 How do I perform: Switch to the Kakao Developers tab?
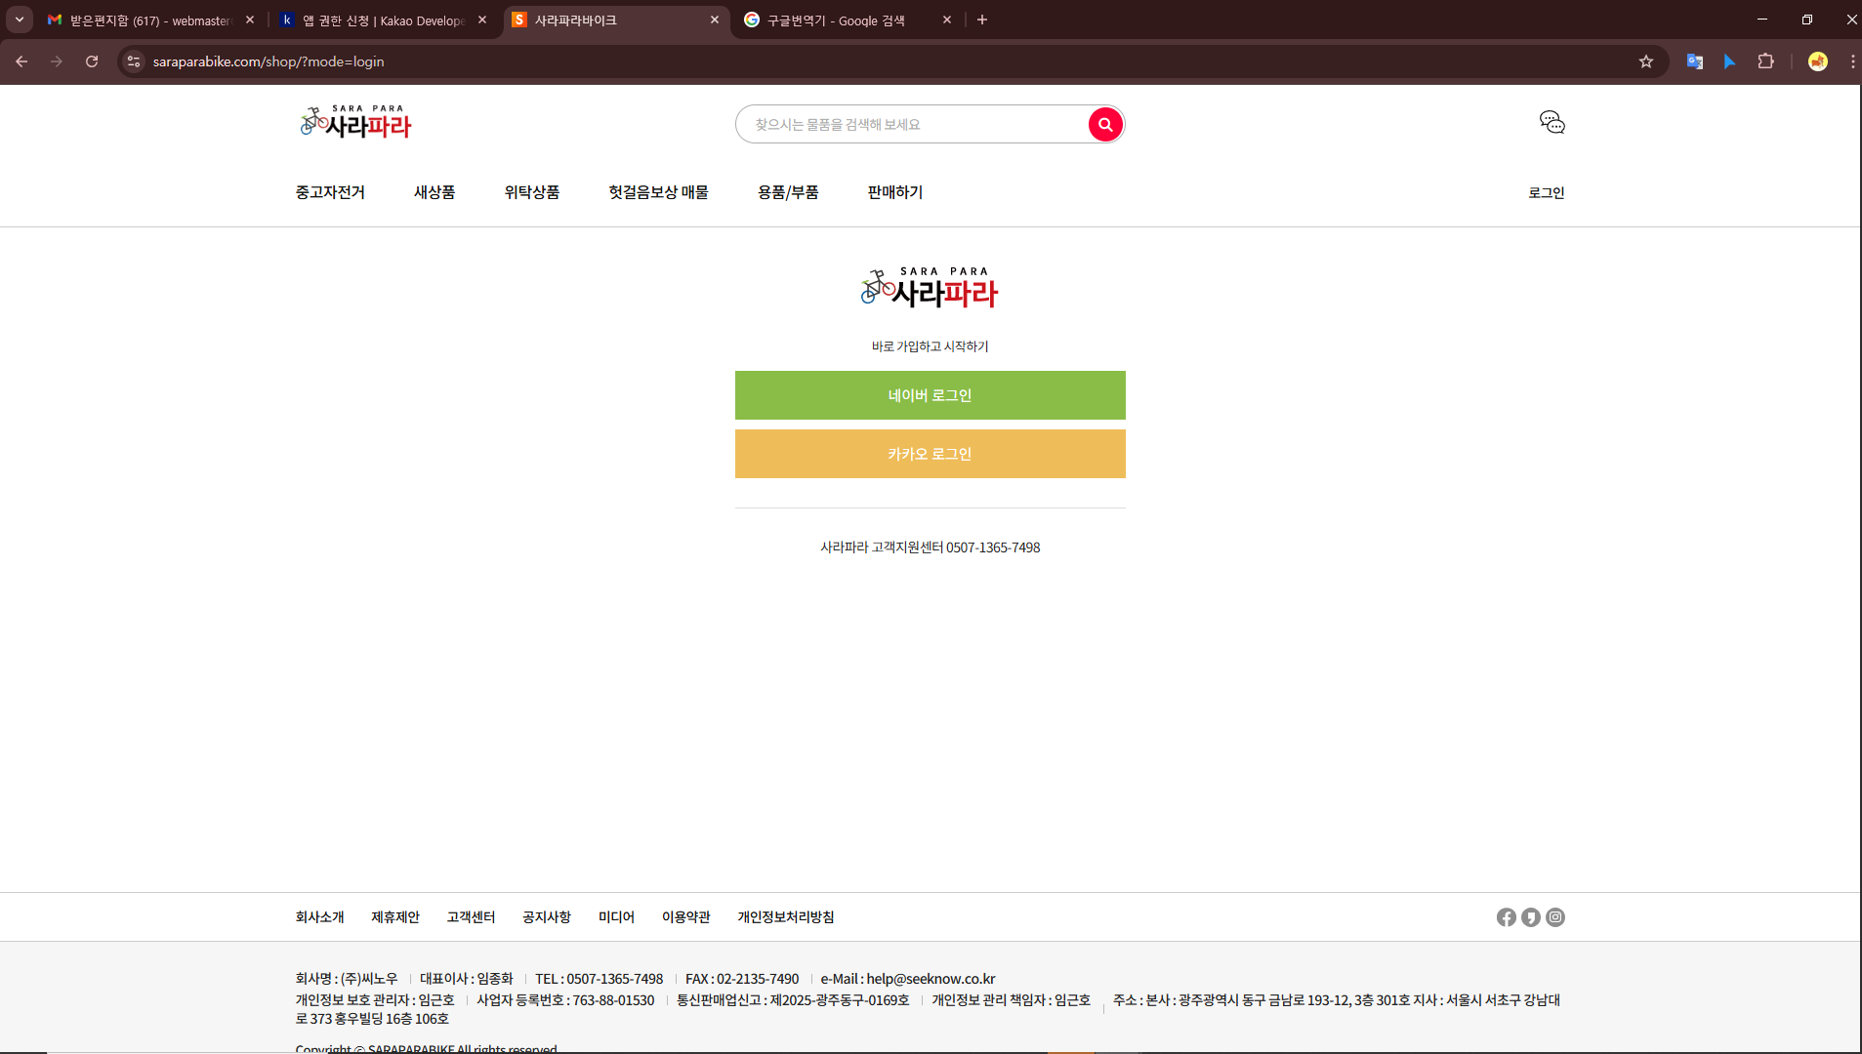[x=383, y=20]
